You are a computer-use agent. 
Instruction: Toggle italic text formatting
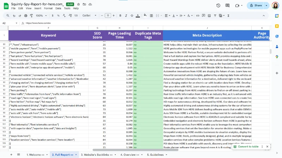pos(126,15)
